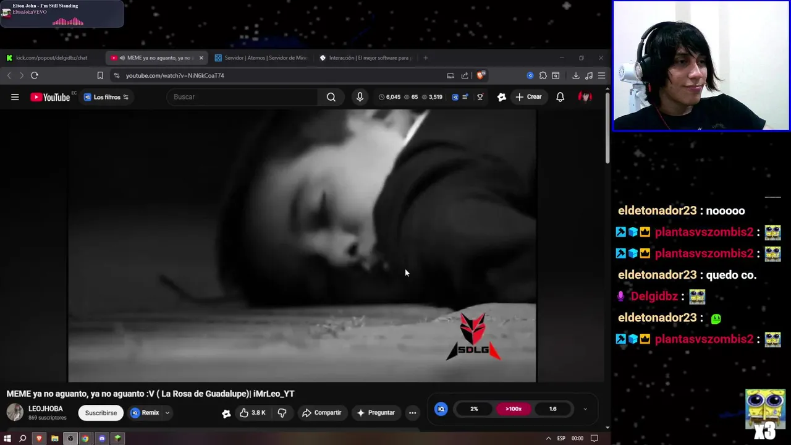Click the 'Suscribirse' button

click(x=101, y=413)
